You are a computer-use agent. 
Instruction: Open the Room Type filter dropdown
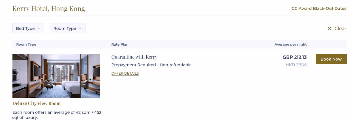pos(68,28)
